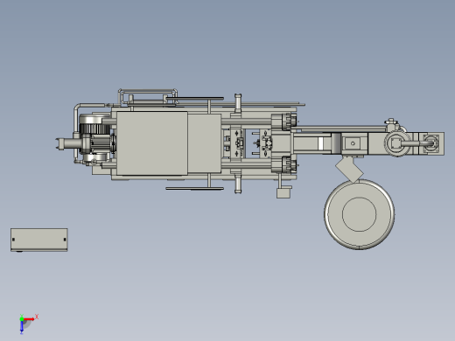Select the finned electric motor at left
The width and height of the screenshot is (455, 341).
96,139
